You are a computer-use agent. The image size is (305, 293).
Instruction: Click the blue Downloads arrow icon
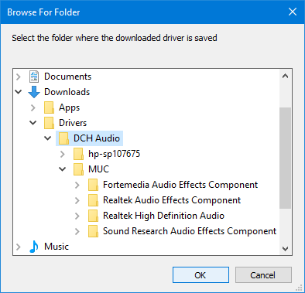point(34,92)
